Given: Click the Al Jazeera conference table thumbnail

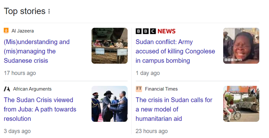Looking at the screenshot, I should click(x=109, y=46).
